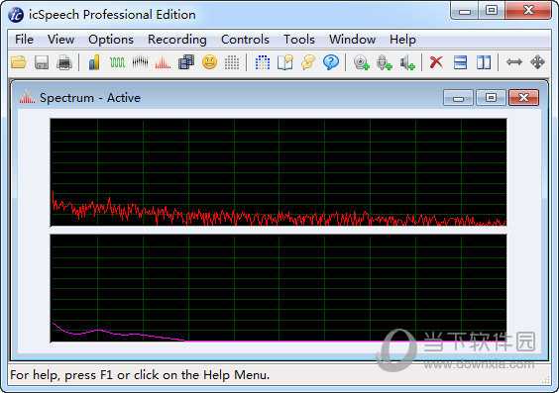Tile windows horizontally with stacked panes icon

click(x=460, y=62)
